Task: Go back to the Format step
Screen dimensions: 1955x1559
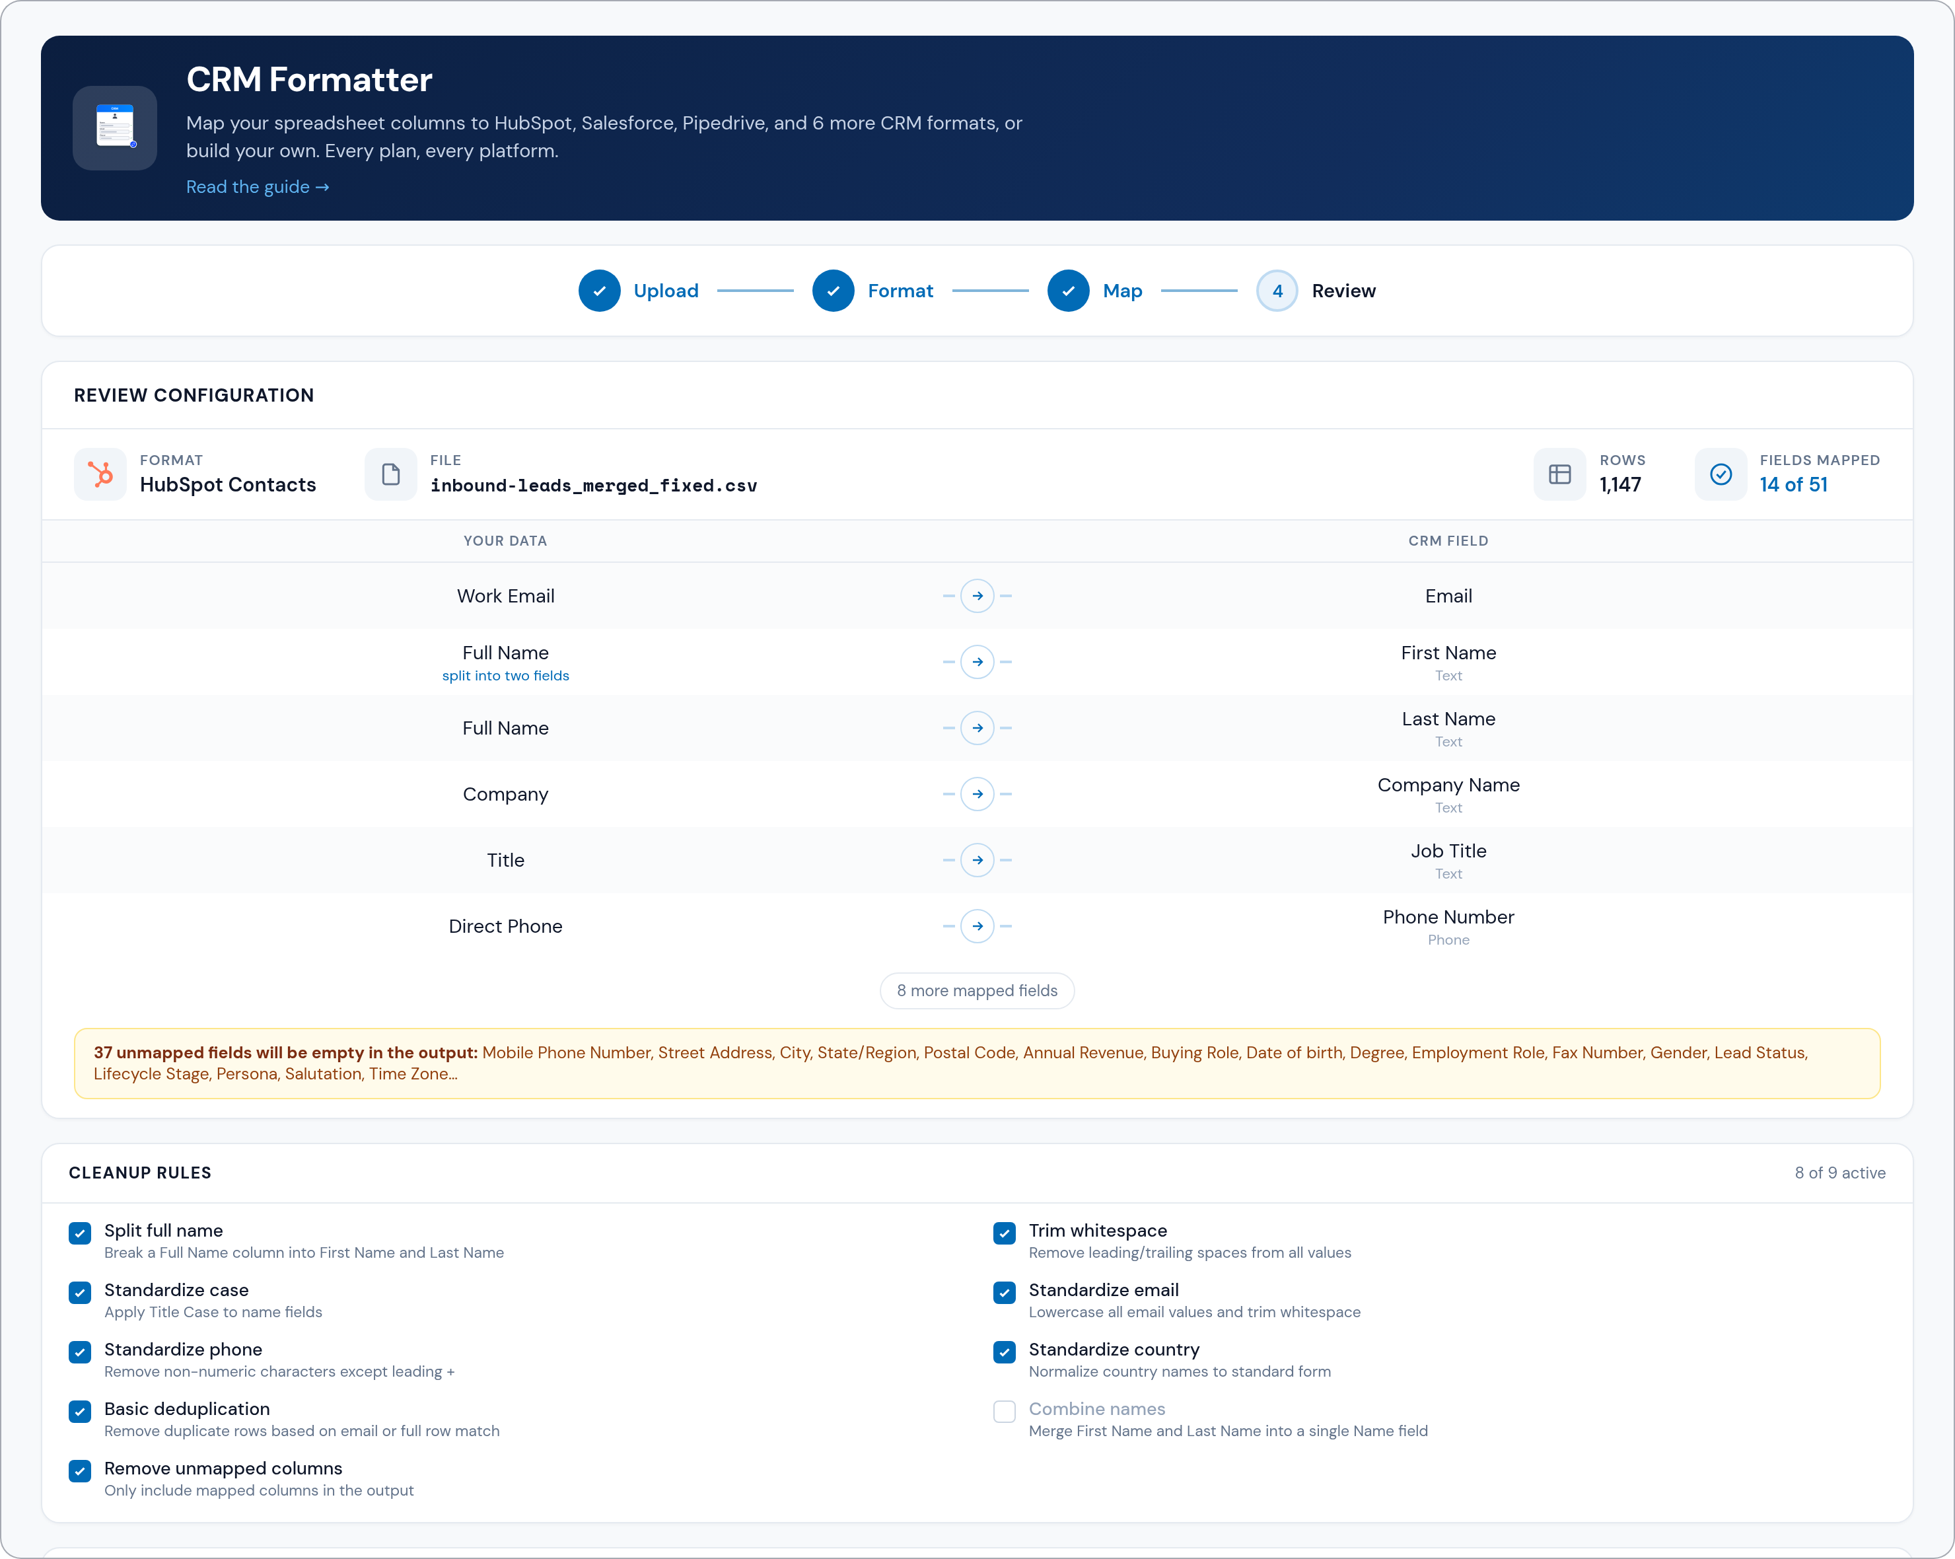Action: point(900,291)
